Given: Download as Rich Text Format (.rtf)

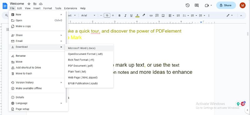Looking at the screenshot, I should (89, 60).
